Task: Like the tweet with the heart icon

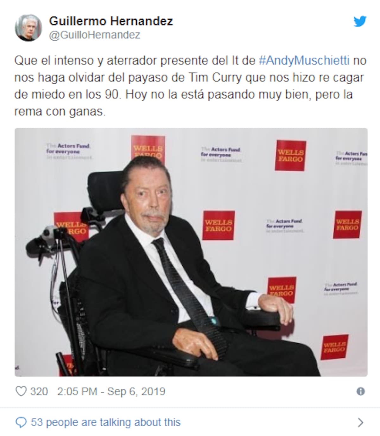Action: (x=21, y=391)
